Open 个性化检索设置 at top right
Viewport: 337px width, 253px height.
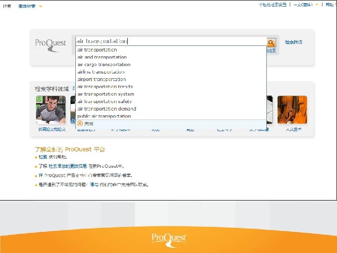pos(272,5)
